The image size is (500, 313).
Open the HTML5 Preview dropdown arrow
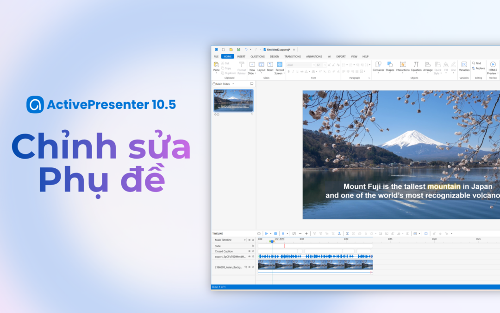coord(498,73)
